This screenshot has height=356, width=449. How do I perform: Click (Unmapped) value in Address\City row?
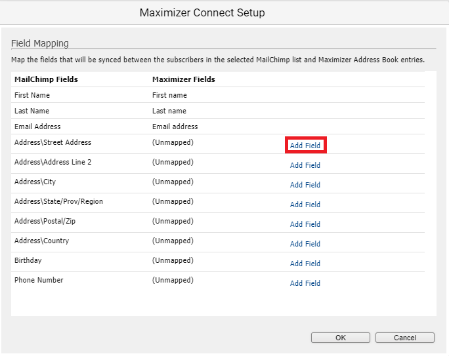click(x=173, y=182)
